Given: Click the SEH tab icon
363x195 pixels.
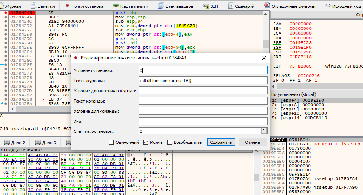Looking at the screenshot, I should pyautogui.click(x=206, y=6).
